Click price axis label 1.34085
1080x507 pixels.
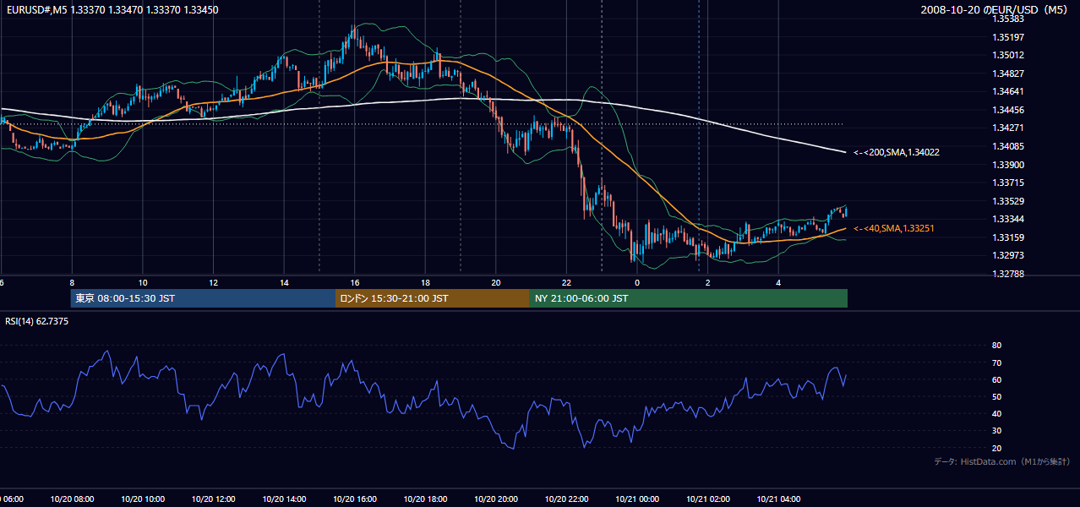tap(1008, 146)
